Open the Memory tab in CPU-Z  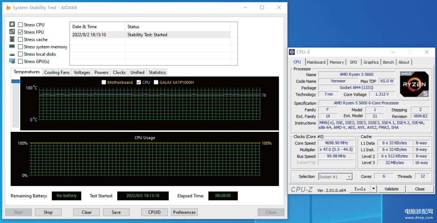[x=337, y=62]
